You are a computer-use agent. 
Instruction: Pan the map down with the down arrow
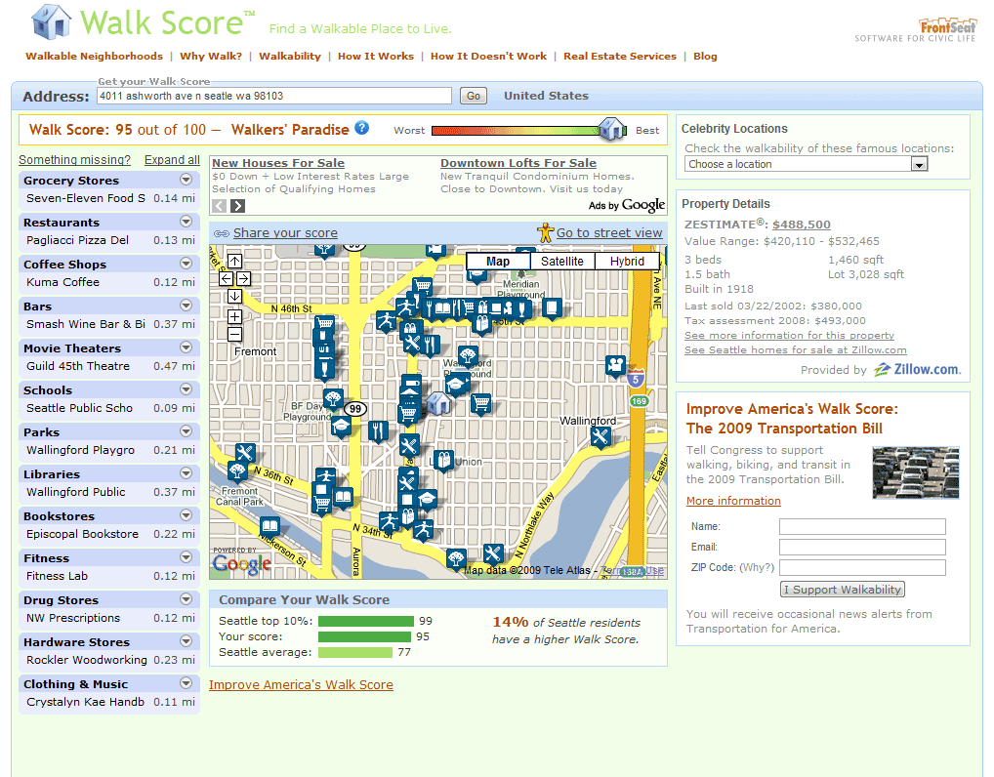pos(234,296)
